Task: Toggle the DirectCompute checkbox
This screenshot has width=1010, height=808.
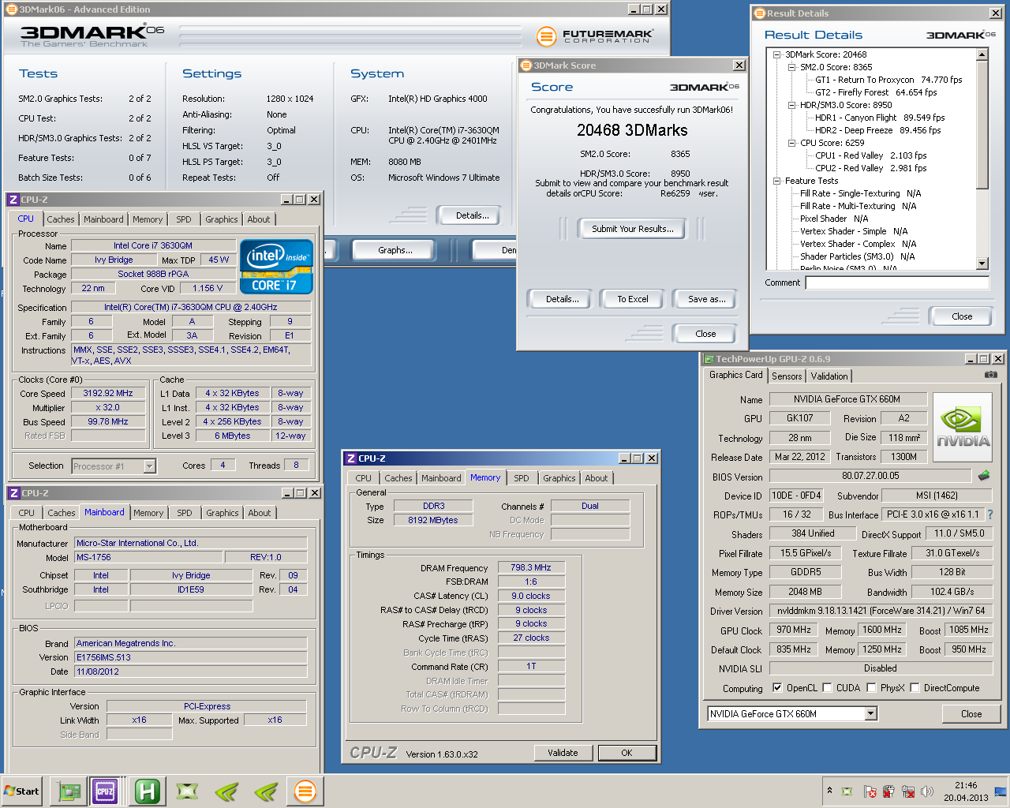Action: coord(915,687)
